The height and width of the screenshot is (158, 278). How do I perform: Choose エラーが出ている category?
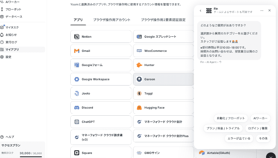click(239, 138)
